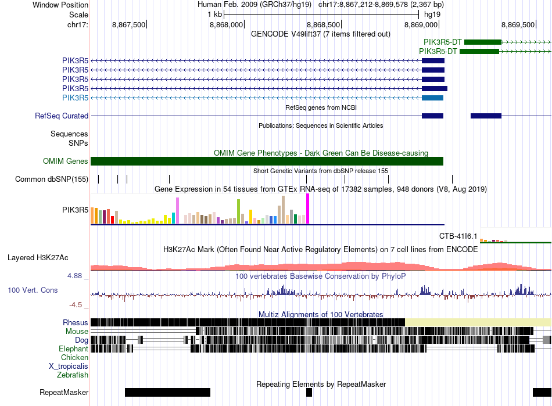
Task: Click the Multiz Alignments of 100 Vertebrates title
Action: [321, 315]
